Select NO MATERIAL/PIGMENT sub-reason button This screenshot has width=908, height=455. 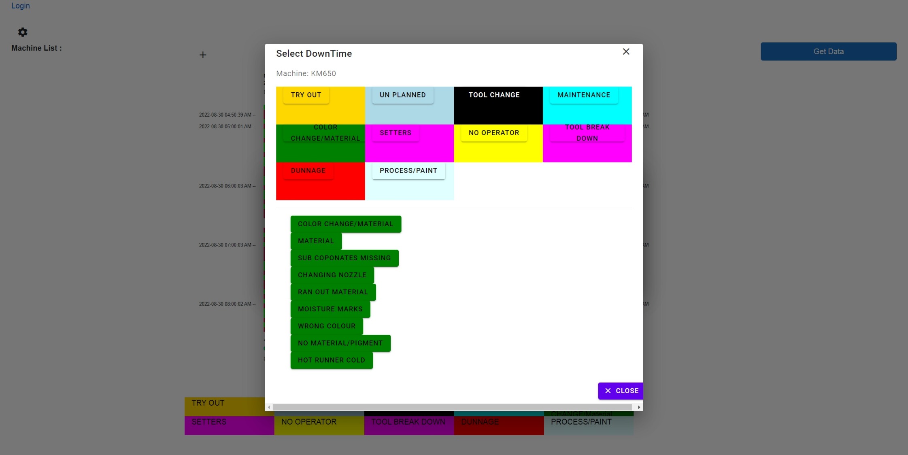point(340,343)
